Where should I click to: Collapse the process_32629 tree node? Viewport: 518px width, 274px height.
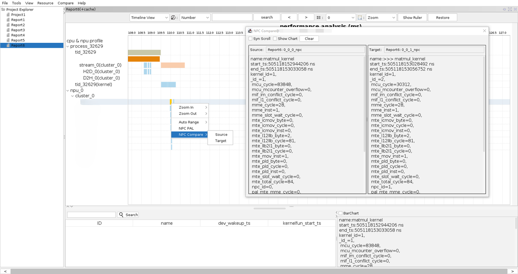[68, 46]
